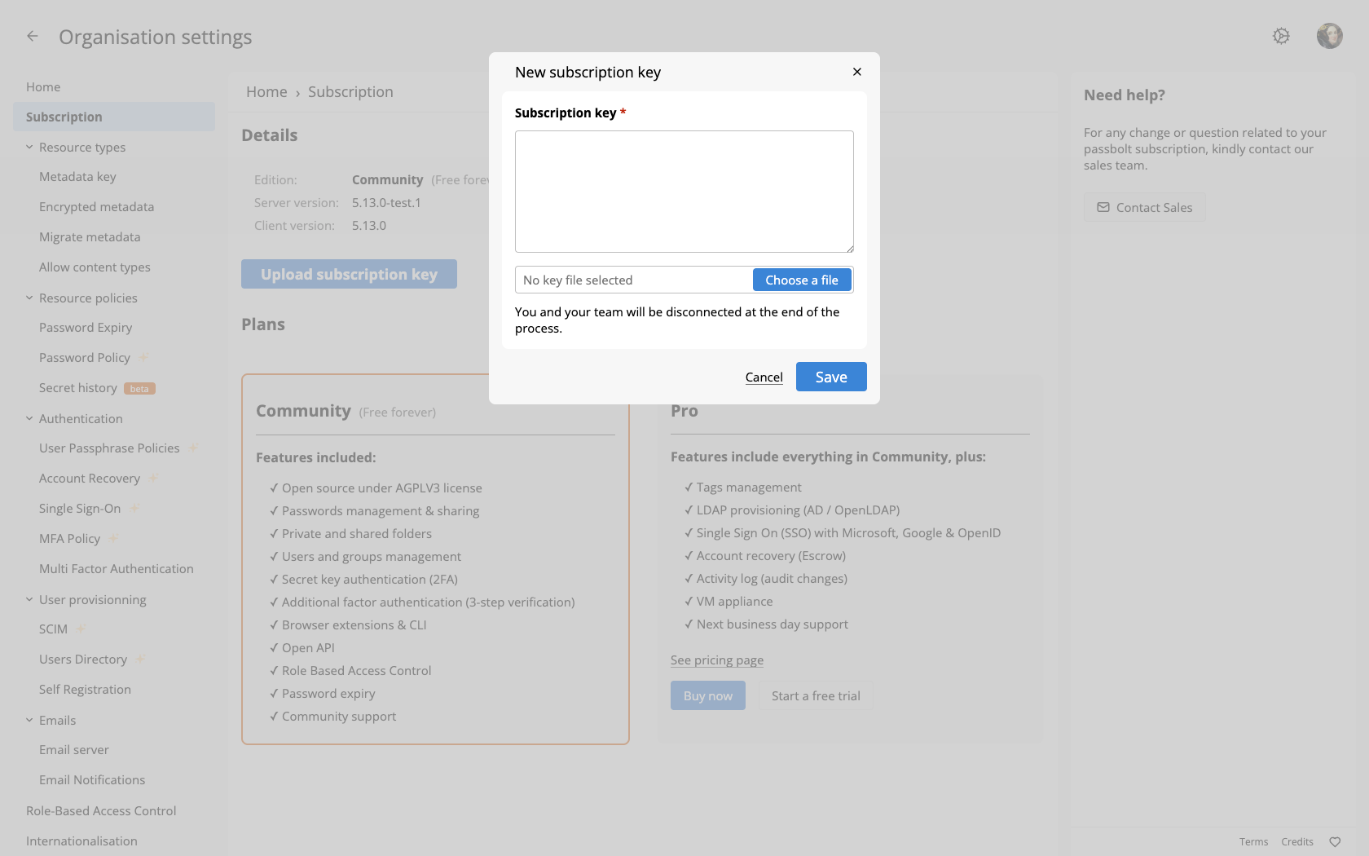Cancel the new subscription key dialog
1369x856 pixels.
tap(764, 377)
